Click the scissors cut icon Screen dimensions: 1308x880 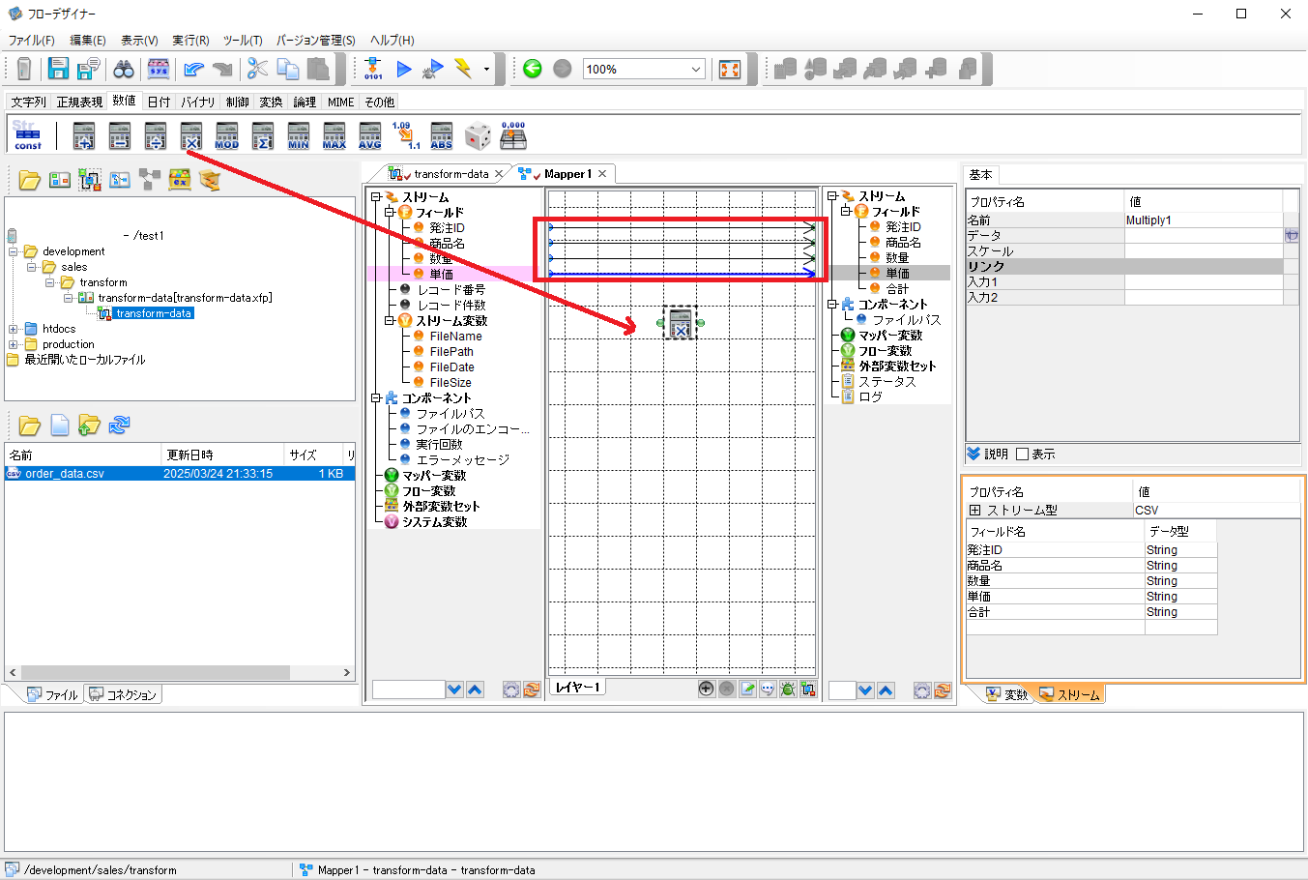(x=257, y=69)
